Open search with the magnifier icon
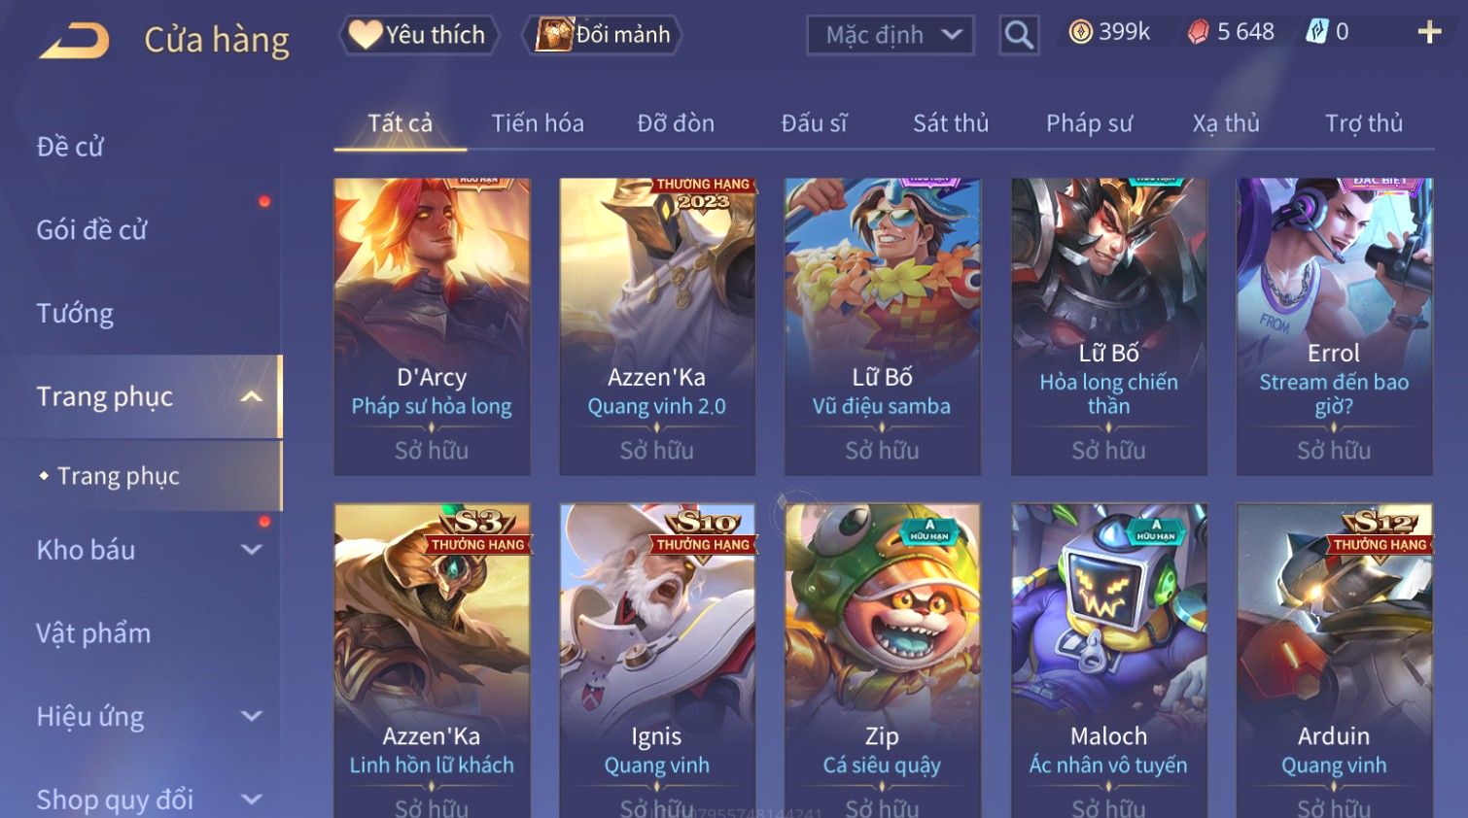Viewport: 1468px width, 818px height. pyautogui.click(x=1019, y=35)
